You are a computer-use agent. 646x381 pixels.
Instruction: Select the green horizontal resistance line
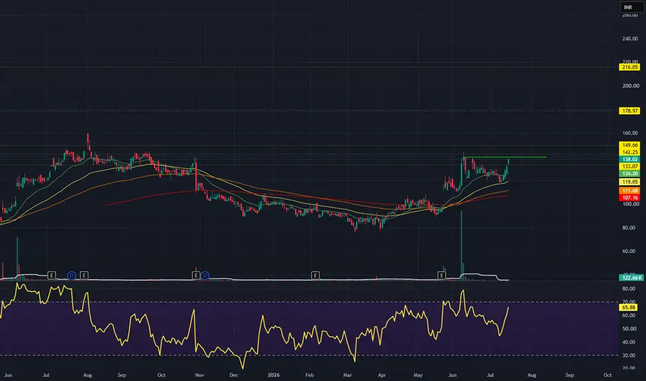[506, 157]
